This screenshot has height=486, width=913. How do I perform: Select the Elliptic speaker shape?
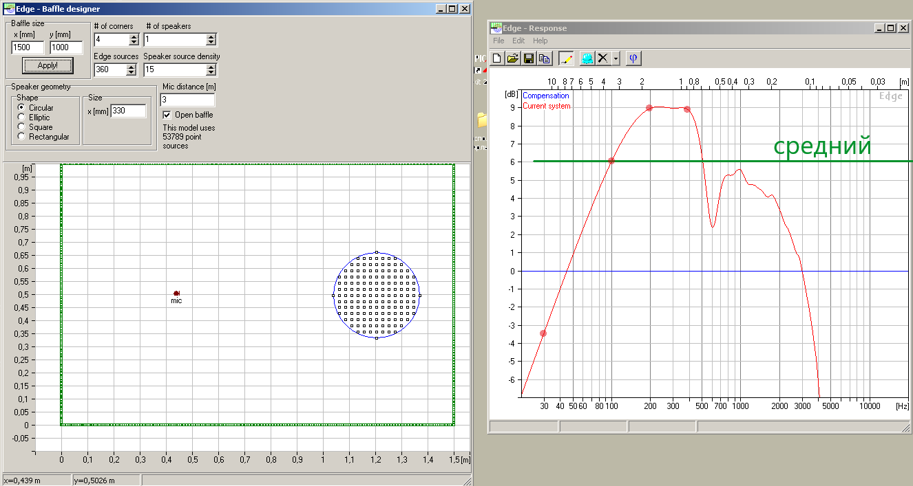pos(21,118)
